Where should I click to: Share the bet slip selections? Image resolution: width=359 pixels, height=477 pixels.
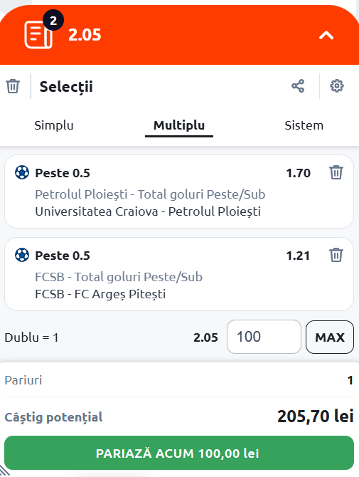(298, 86)
